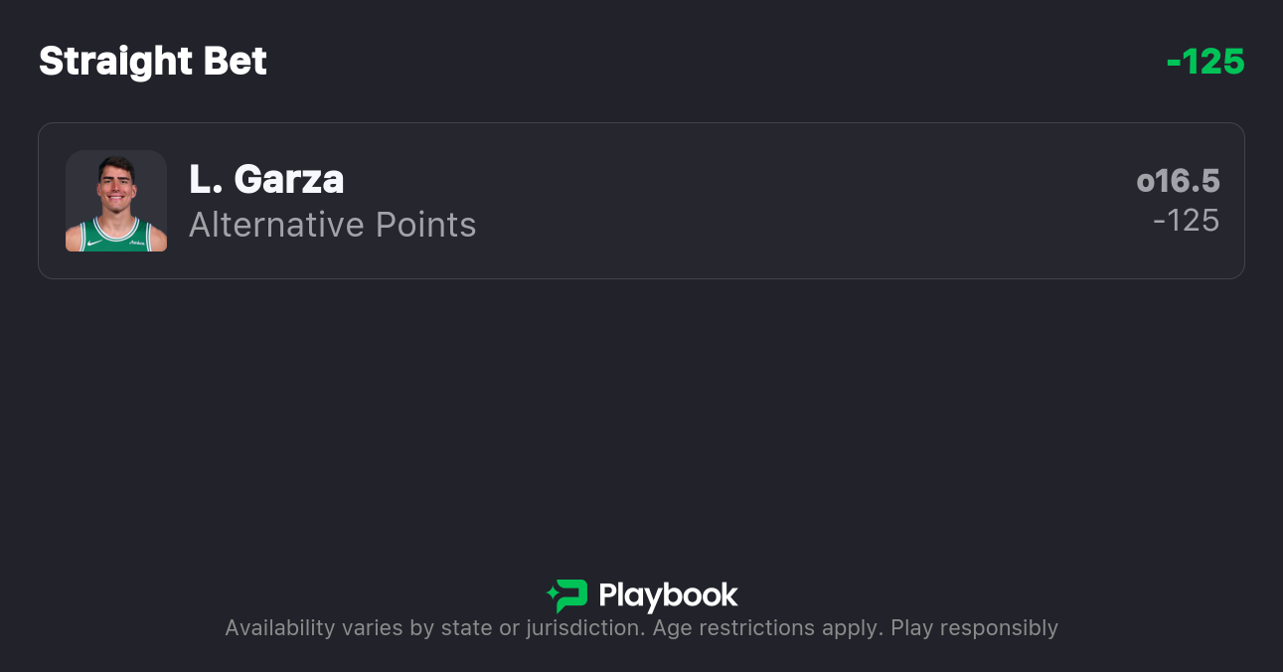Click the green -125 total odds
This screenshot has width=1283, height=672.
click(1204, 62)
